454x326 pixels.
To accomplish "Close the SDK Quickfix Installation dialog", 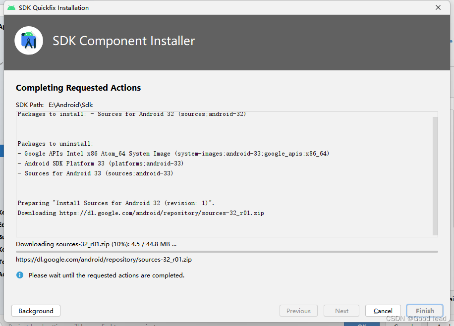I will pos(438,7).
